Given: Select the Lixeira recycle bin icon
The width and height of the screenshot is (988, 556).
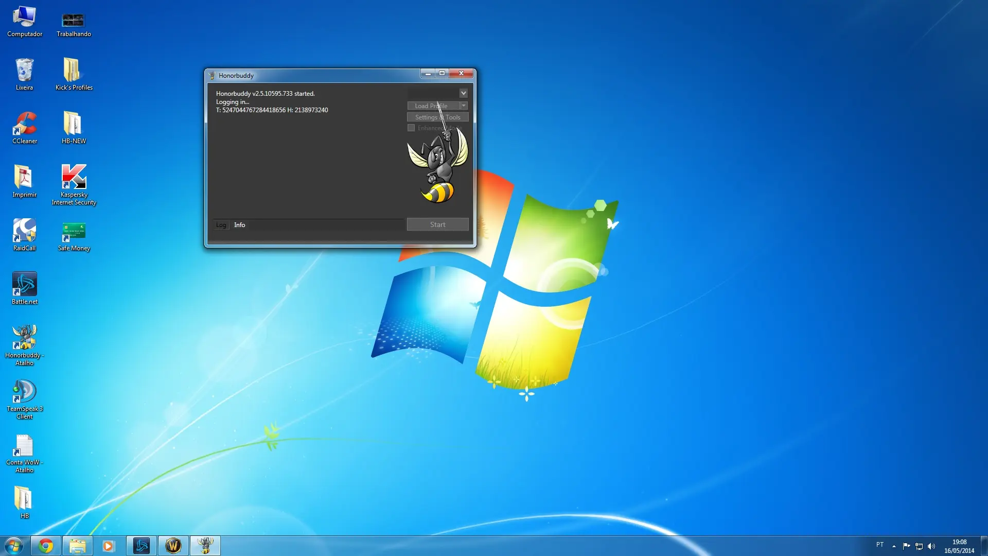Looking at the screenshot, I should (x=24, y=75).
